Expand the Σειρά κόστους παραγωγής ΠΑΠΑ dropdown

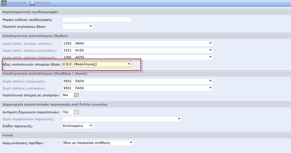point(210,81)
